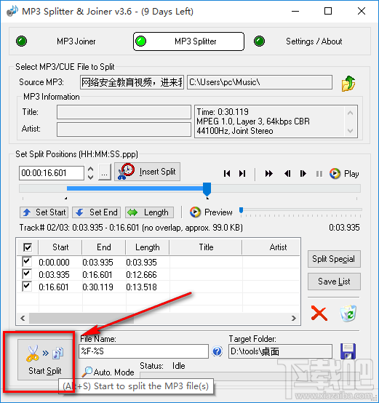The image size is (379, 403).
Task: Click the pause button
Action: tap(319, 174)
